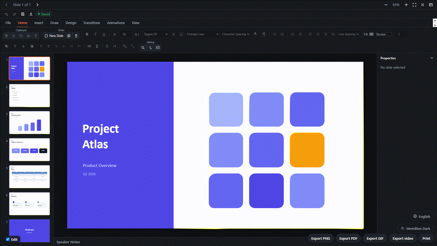Switch to the Design tab

(71, 23)
